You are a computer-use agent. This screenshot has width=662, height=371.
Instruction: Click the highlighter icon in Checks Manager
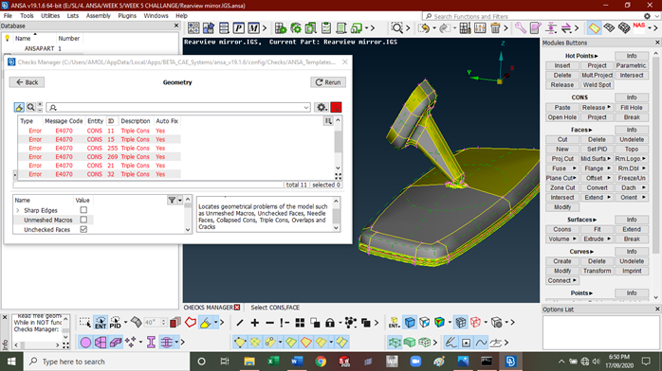coord(19,107)
